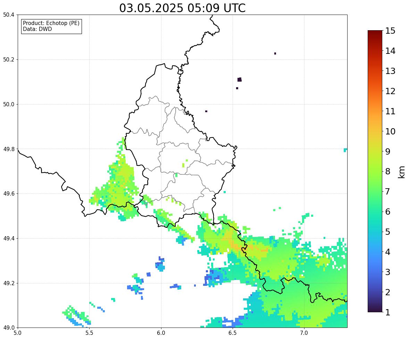Image resolution: width=409 pixels, height=339 pixels.
Task: Click the colorbar tick label '12'
Action: coord(390,91)
